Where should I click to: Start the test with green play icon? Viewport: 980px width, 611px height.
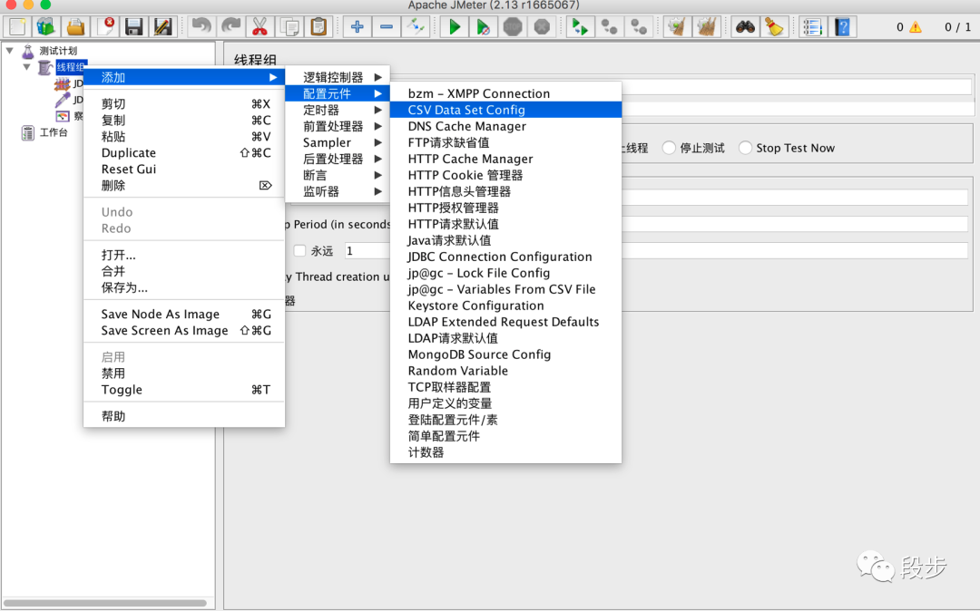point(455,27)
